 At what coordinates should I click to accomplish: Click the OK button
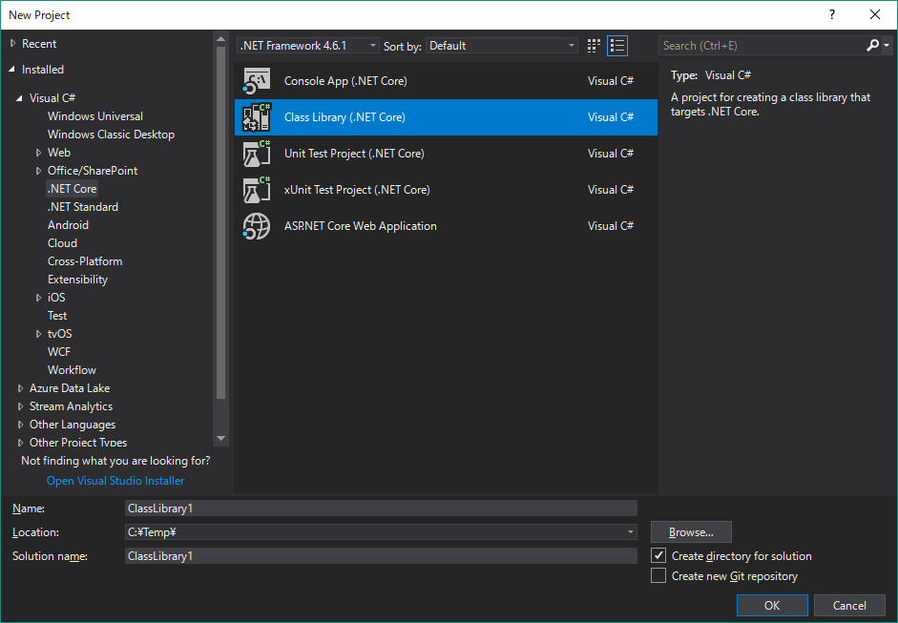(772, 605)
